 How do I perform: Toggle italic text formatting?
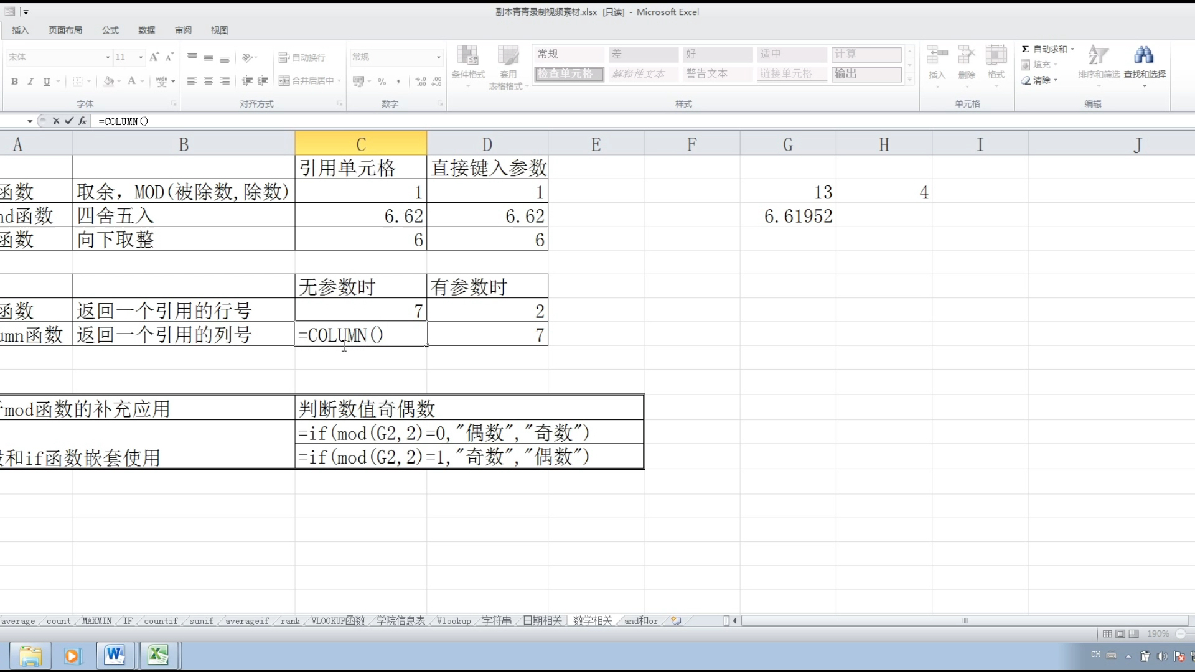[x=30, y=82]
